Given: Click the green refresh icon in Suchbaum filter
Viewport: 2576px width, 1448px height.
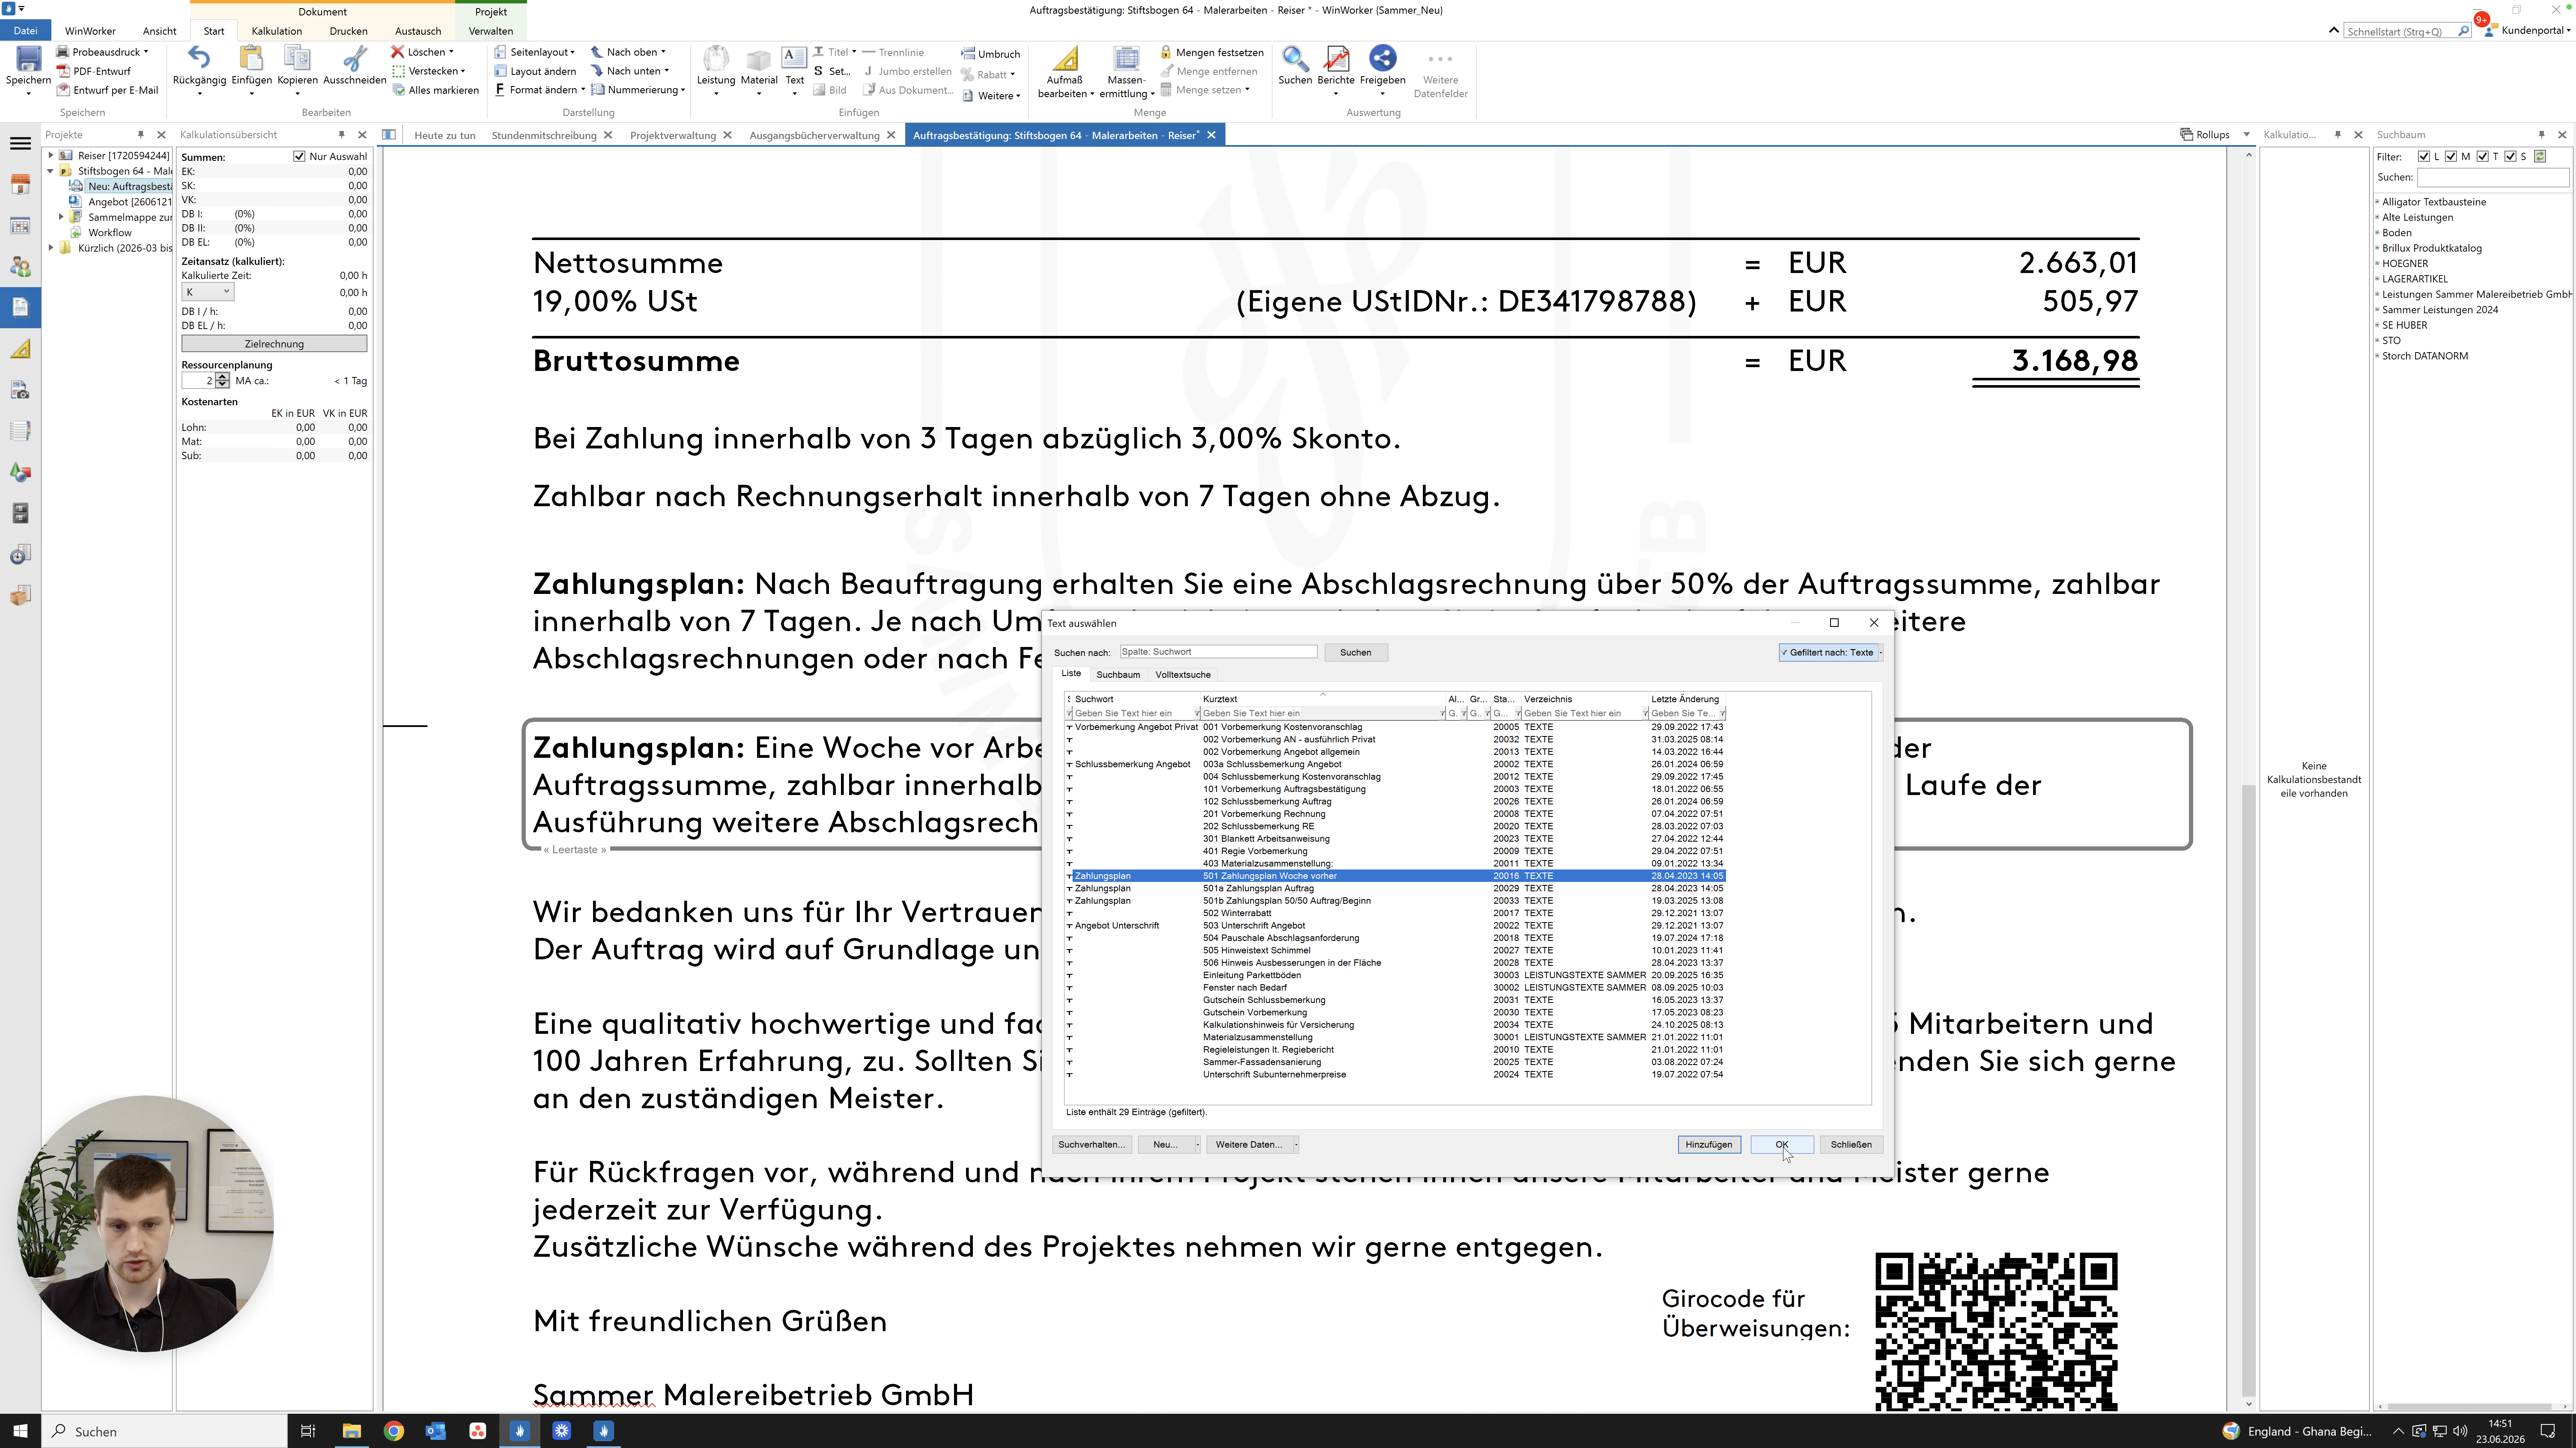Looking at the screenshot, I should click(x=2540, y=156).
